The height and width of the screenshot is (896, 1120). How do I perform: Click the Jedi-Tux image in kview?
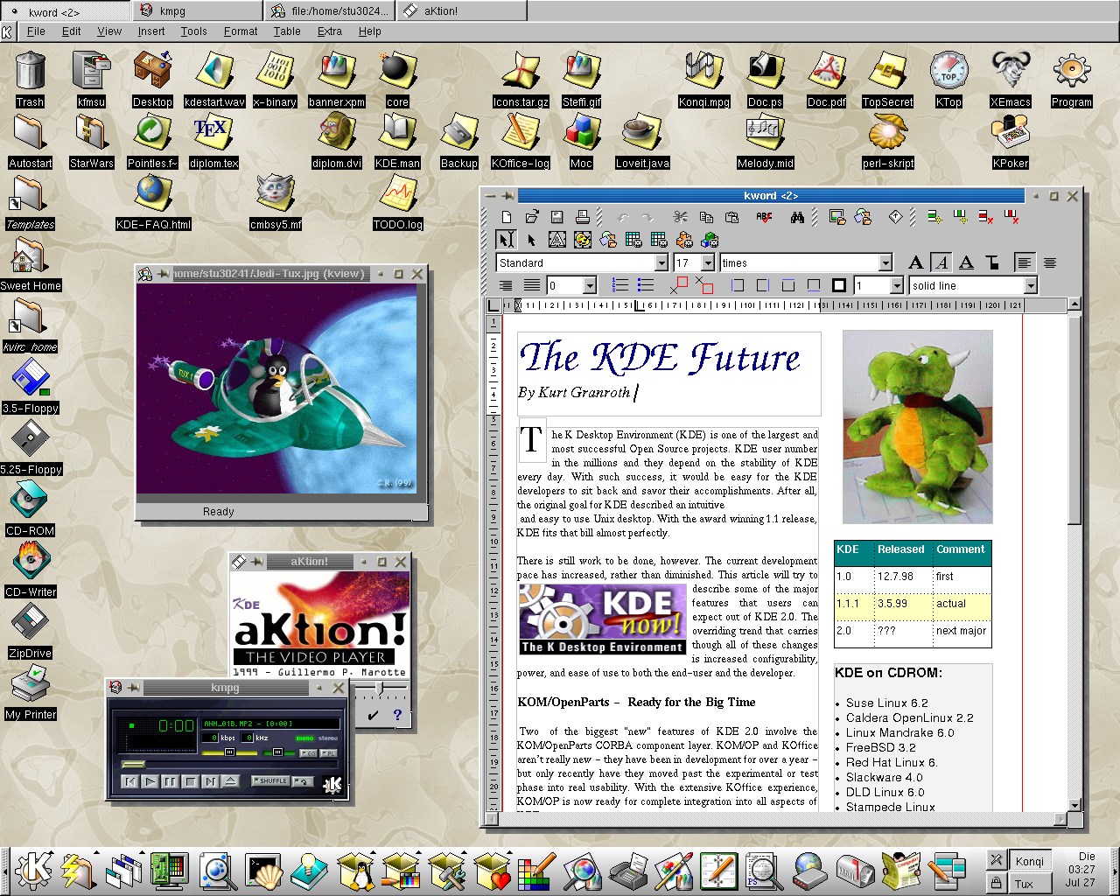pyautogui.click(x=277, y=388)
